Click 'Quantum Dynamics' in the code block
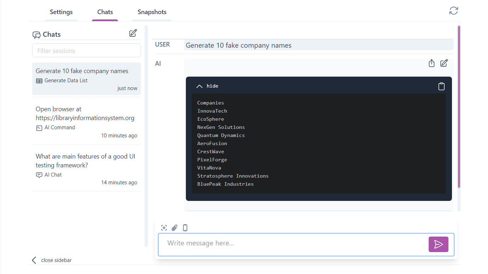488x274 pixels. coord(221,135)
